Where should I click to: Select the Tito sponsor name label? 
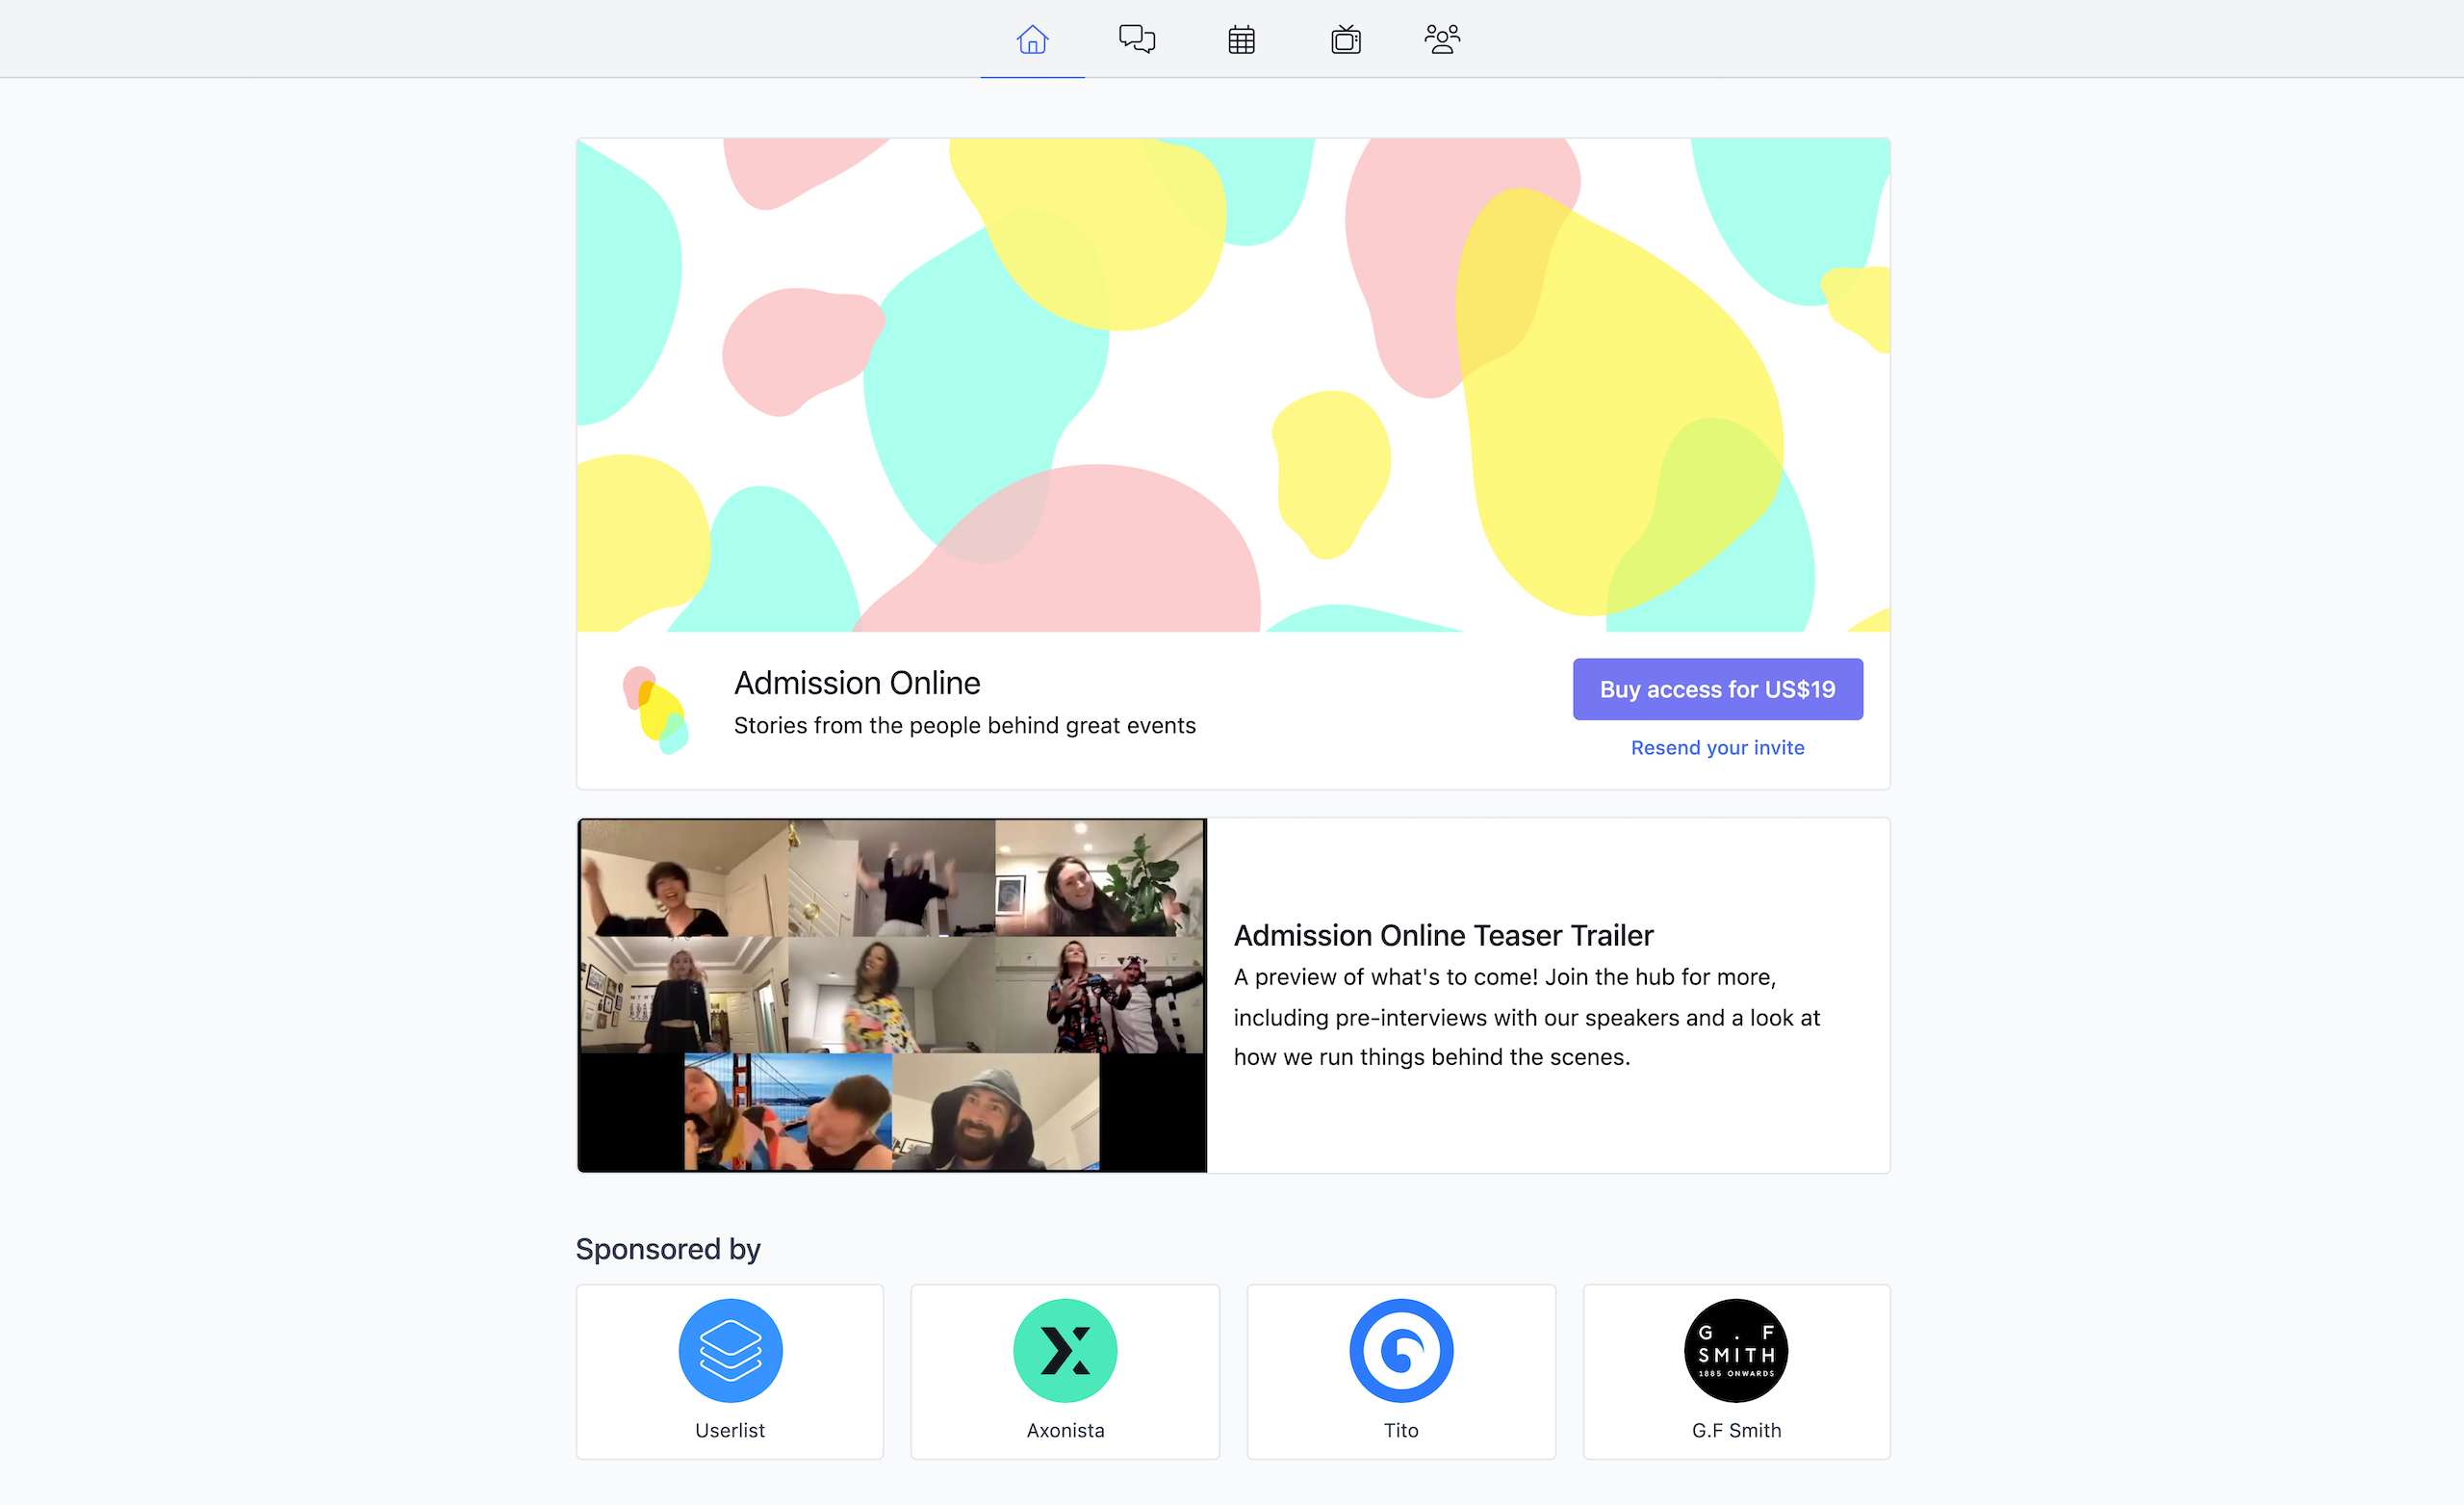click(x=1401, y=1430)
